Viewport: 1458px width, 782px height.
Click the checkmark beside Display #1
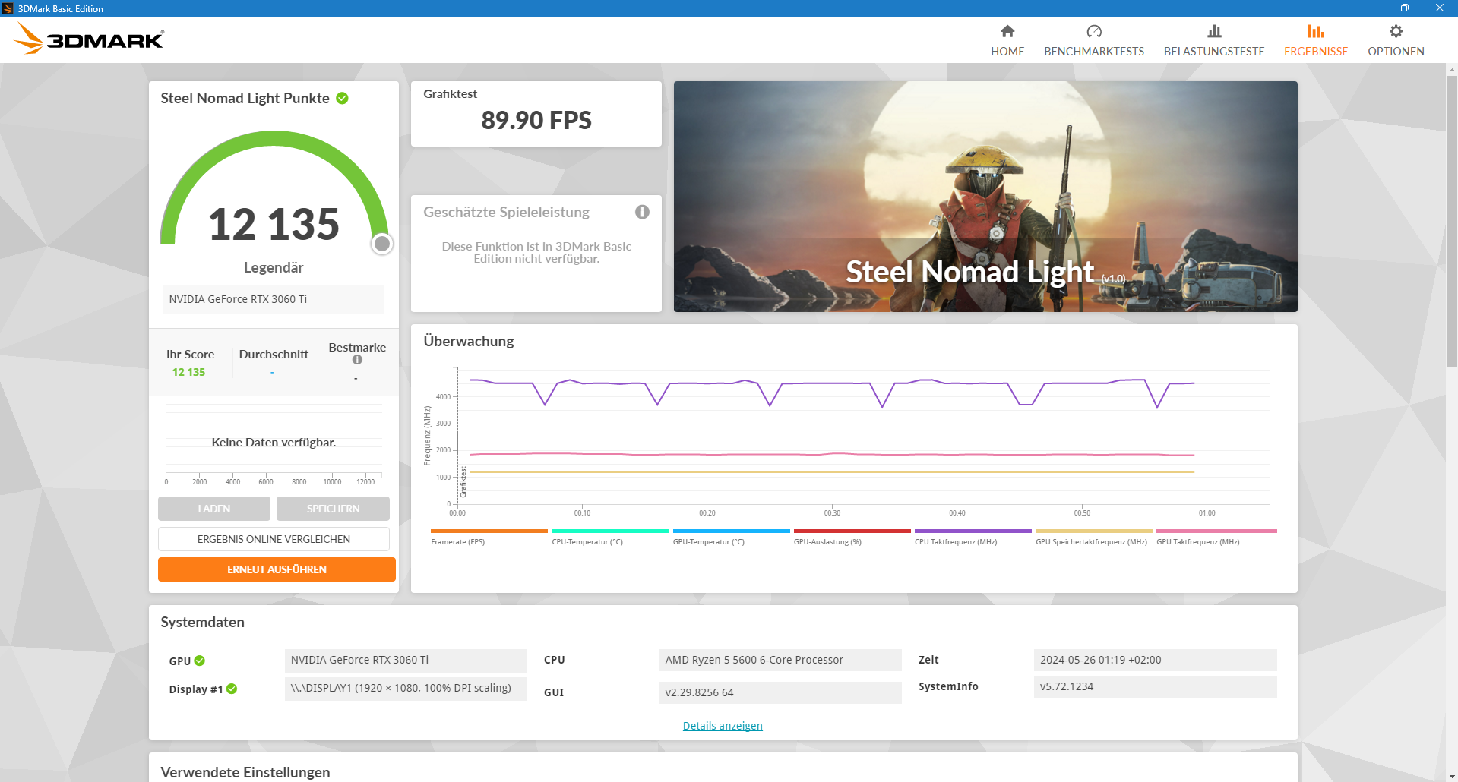point(232,689)
